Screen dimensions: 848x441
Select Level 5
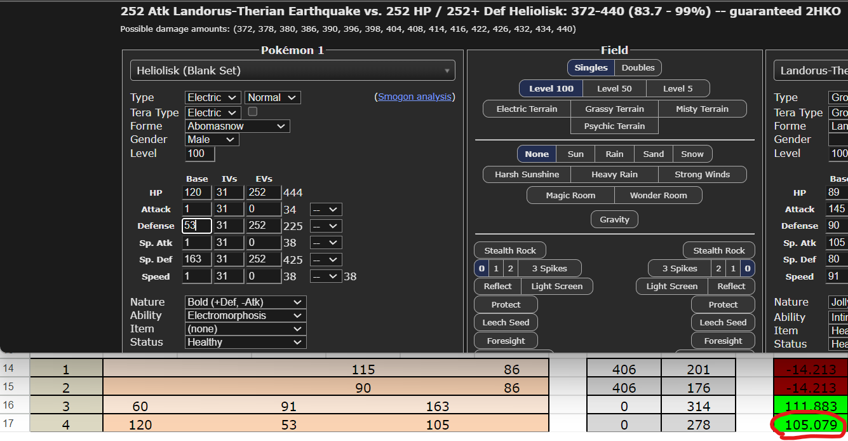coord(678,88)
